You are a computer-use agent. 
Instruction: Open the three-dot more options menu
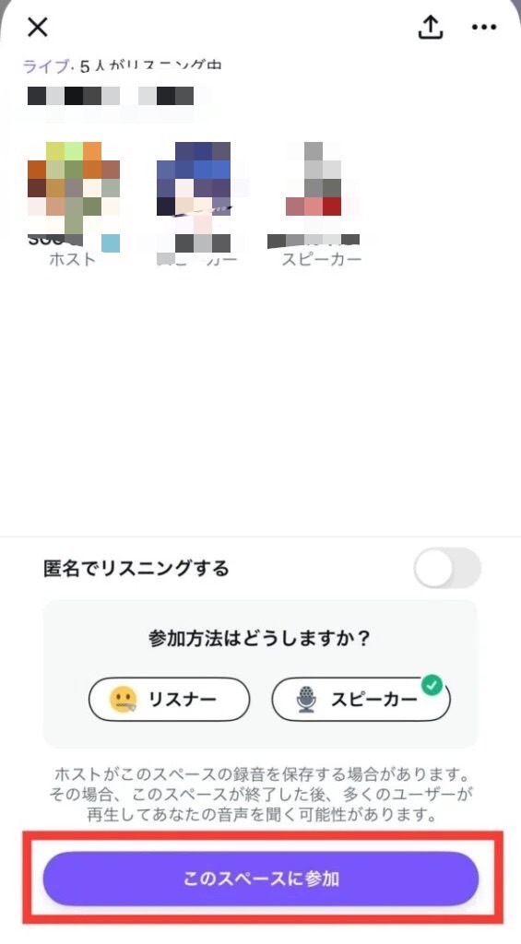484,28
